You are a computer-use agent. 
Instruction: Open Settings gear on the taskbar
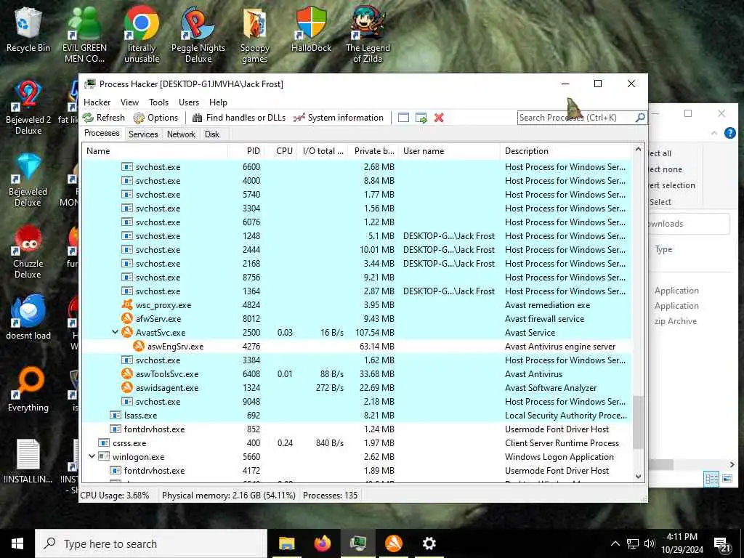pos(429,543)
